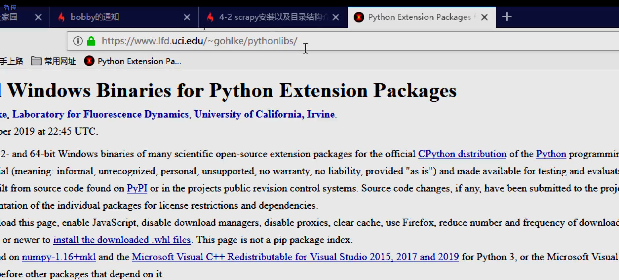Click Laboratory for Fluorescence Dynamics link

[x=100, y=114]
